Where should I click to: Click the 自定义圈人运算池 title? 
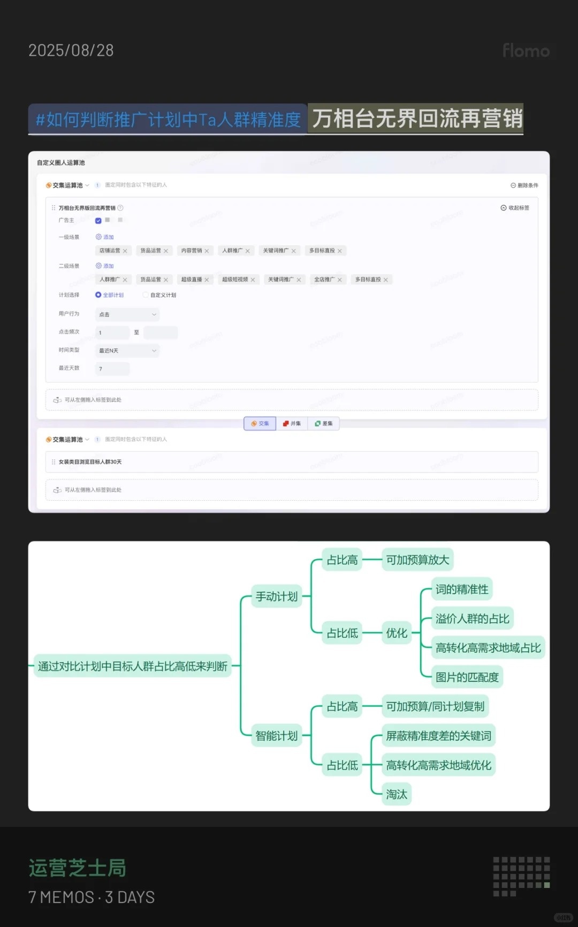tap(61, 163)
